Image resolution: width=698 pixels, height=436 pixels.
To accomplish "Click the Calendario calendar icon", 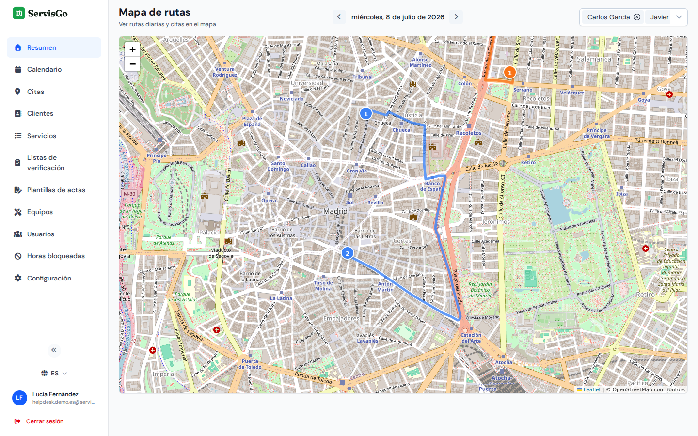I will click(x=18, y=69).
